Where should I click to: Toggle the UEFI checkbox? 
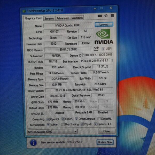pos(103,49)
